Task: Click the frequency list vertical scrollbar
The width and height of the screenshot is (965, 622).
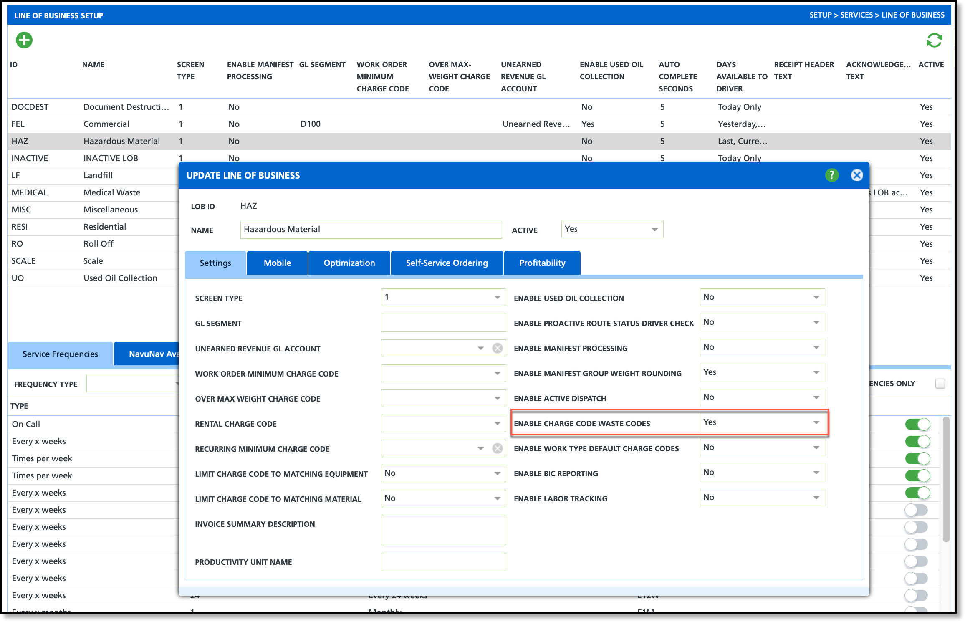Action: [946, 480]
